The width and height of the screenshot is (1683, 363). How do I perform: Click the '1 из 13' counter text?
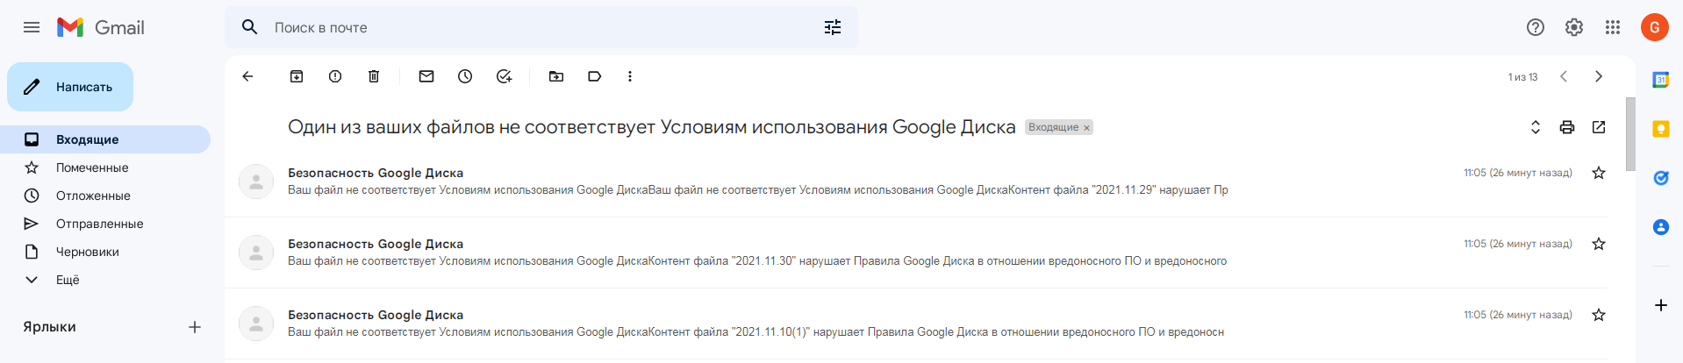coord(1523,77)
